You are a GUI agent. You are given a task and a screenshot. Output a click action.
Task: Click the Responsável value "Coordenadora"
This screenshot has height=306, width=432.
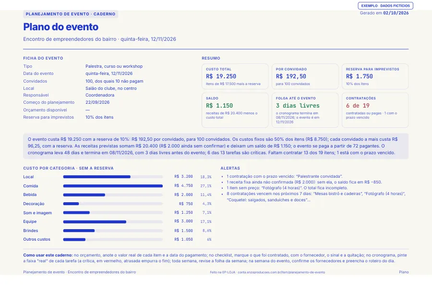pyautogui.click(x=100, y=95)
